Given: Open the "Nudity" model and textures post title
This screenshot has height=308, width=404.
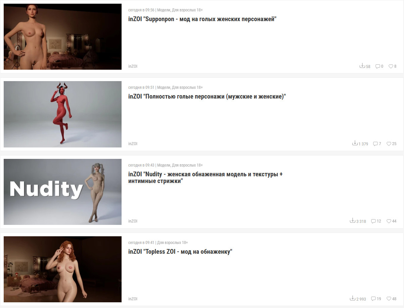Looking at the screenshot, I should 206,178.
